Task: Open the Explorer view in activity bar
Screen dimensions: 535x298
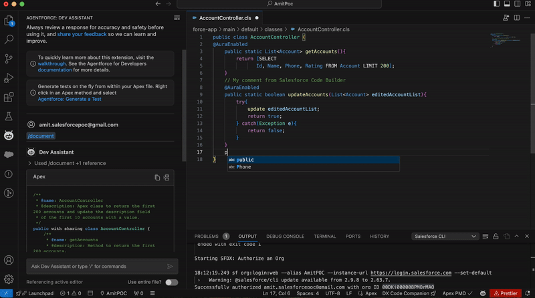Action: coord(9,21)
